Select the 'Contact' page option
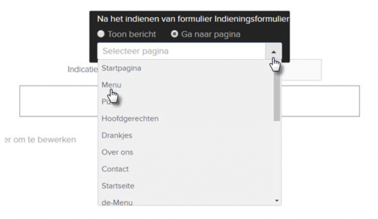The height and width of the screenshot is (219, 378). pyautogui.click(x=115, y=169)
